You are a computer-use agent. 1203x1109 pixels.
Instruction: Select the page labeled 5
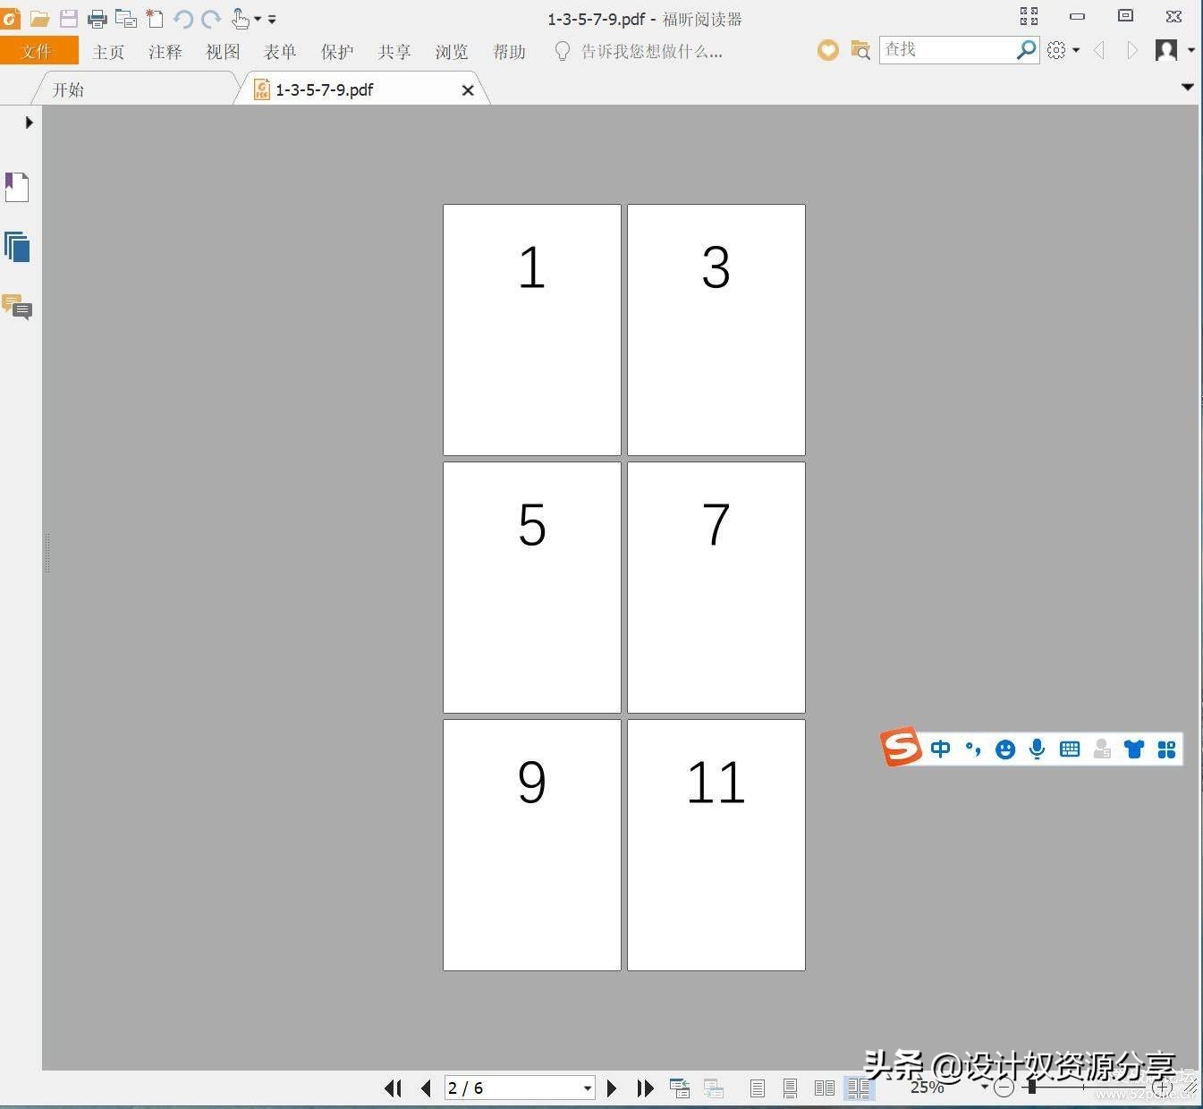coord(532,588)
